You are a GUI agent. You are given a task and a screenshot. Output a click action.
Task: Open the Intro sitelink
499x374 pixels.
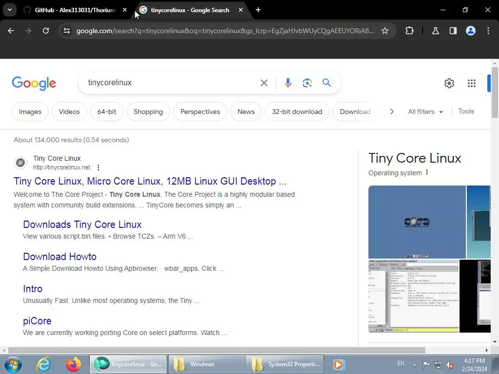[33, 289]
